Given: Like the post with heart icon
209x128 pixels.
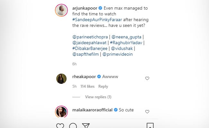Looking at the screenshot, I should click(60, 125).
